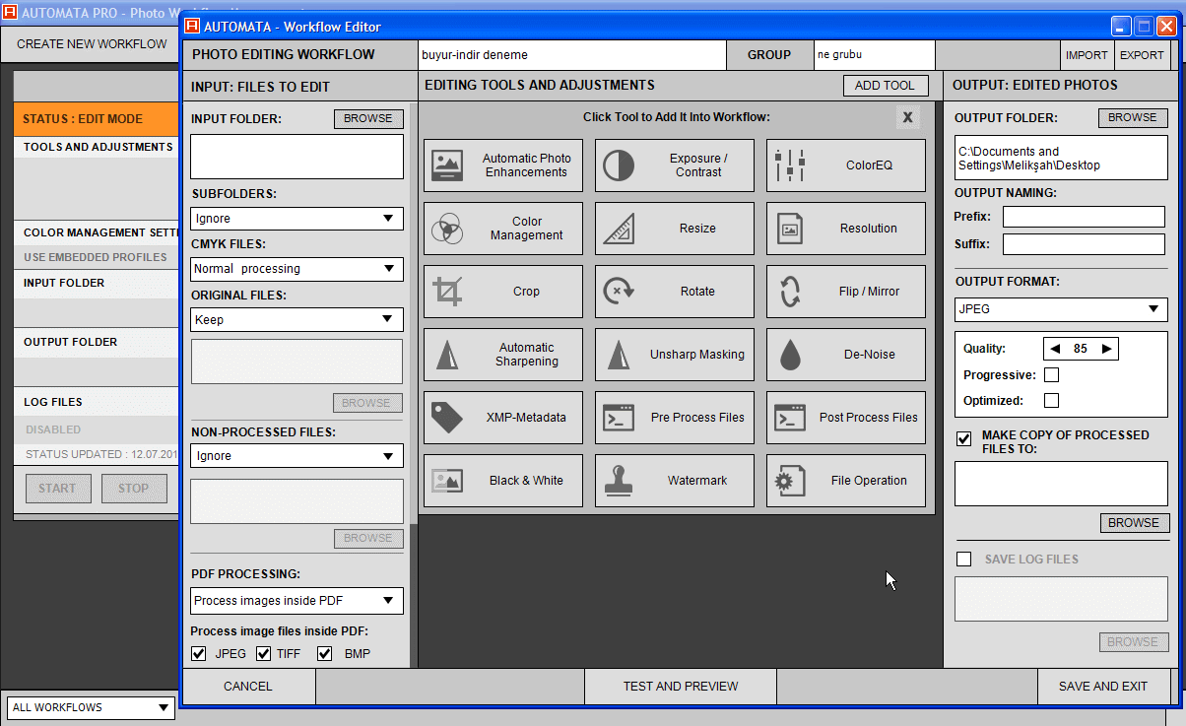Viewport: 1186px width, 726px height.
Task: Open the PDF Processing dropdown
Action: tap(296, 601)
